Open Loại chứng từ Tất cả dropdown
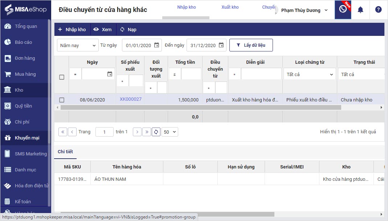This screenshot has width=388, height=221. [310, 74]
